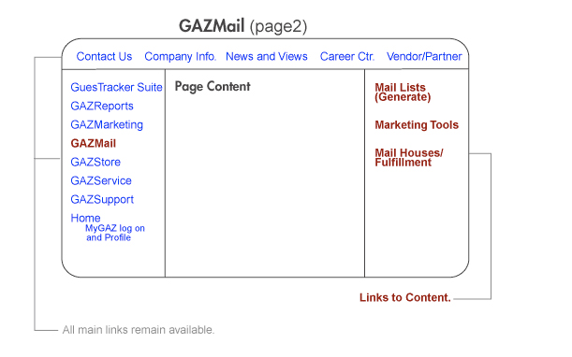The image size is (572, 357).
Task: Click the Links to Content. label
Action: point(405,297)
